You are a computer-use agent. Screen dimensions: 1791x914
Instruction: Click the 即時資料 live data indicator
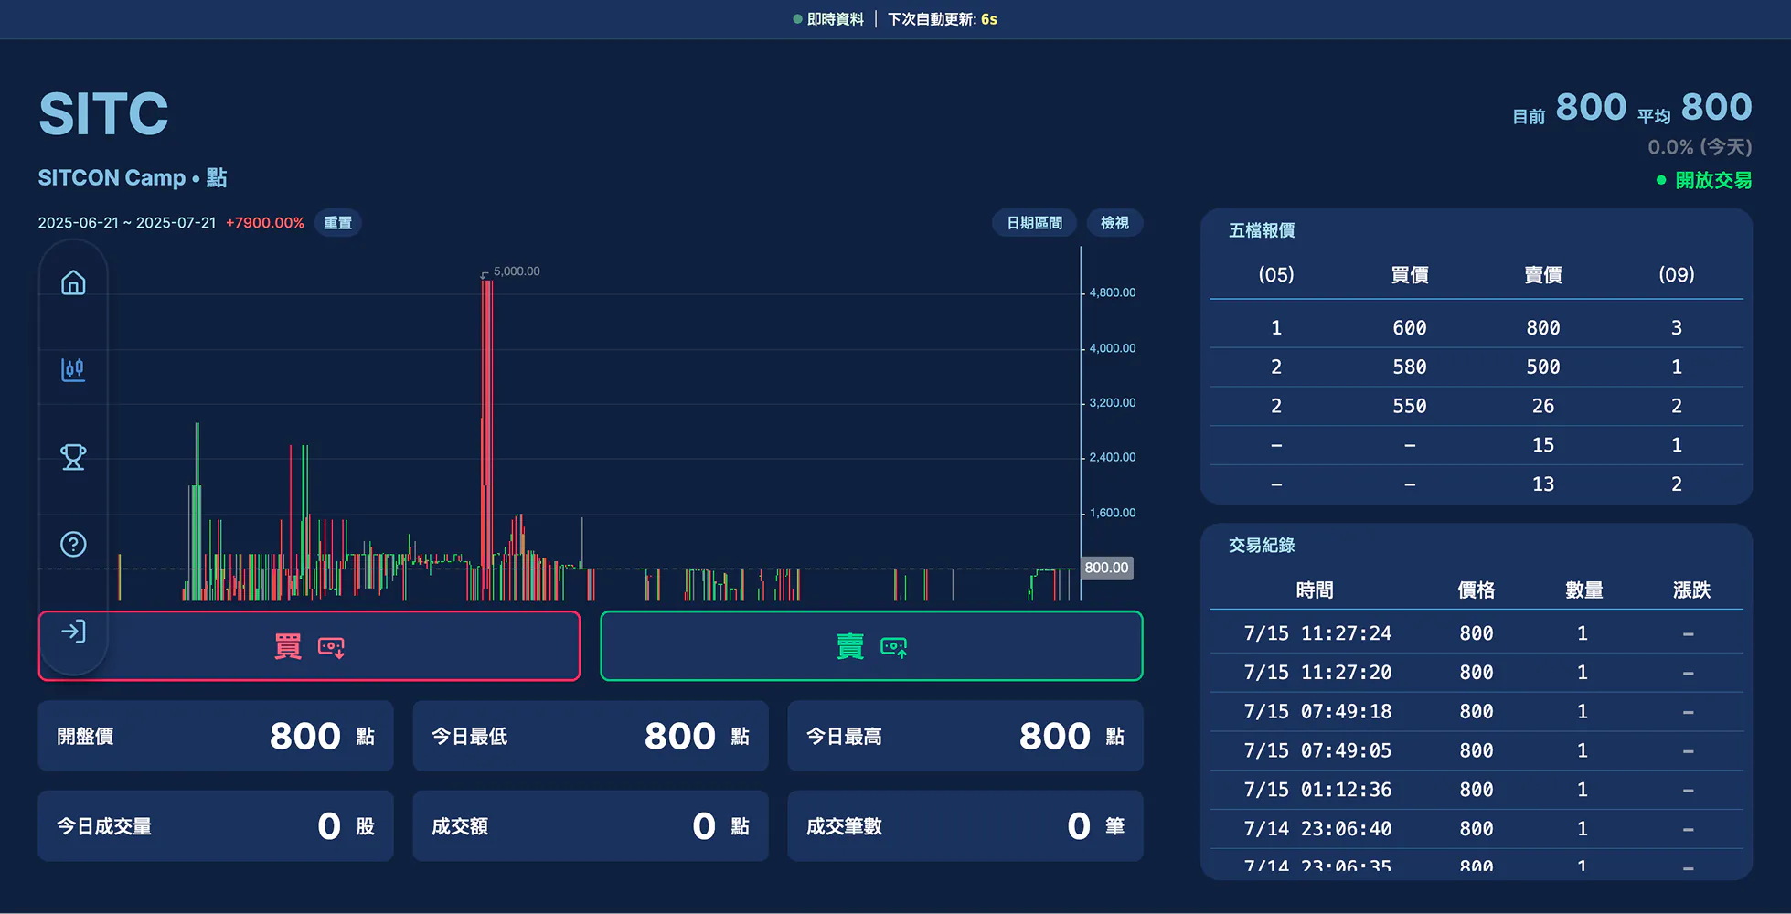827,19
